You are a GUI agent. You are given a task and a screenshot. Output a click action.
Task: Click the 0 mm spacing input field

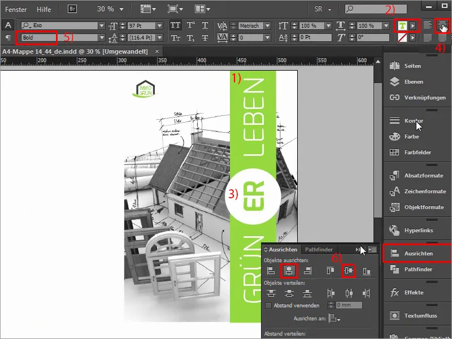(349, 305)
